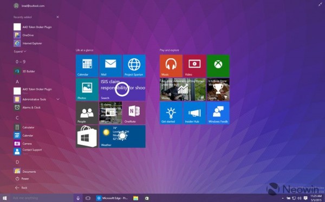Open the People tile

tap(87, 113)
